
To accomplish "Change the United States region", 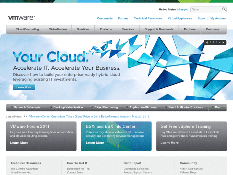I will tap(182, 10).
